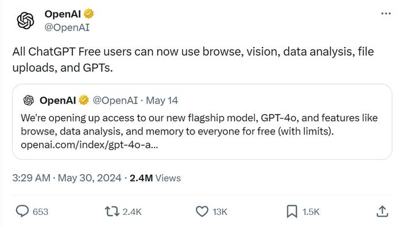Show the 13K likes count
Image resolution: width=402 pixels, height=227 pixels.
(220, 212)
